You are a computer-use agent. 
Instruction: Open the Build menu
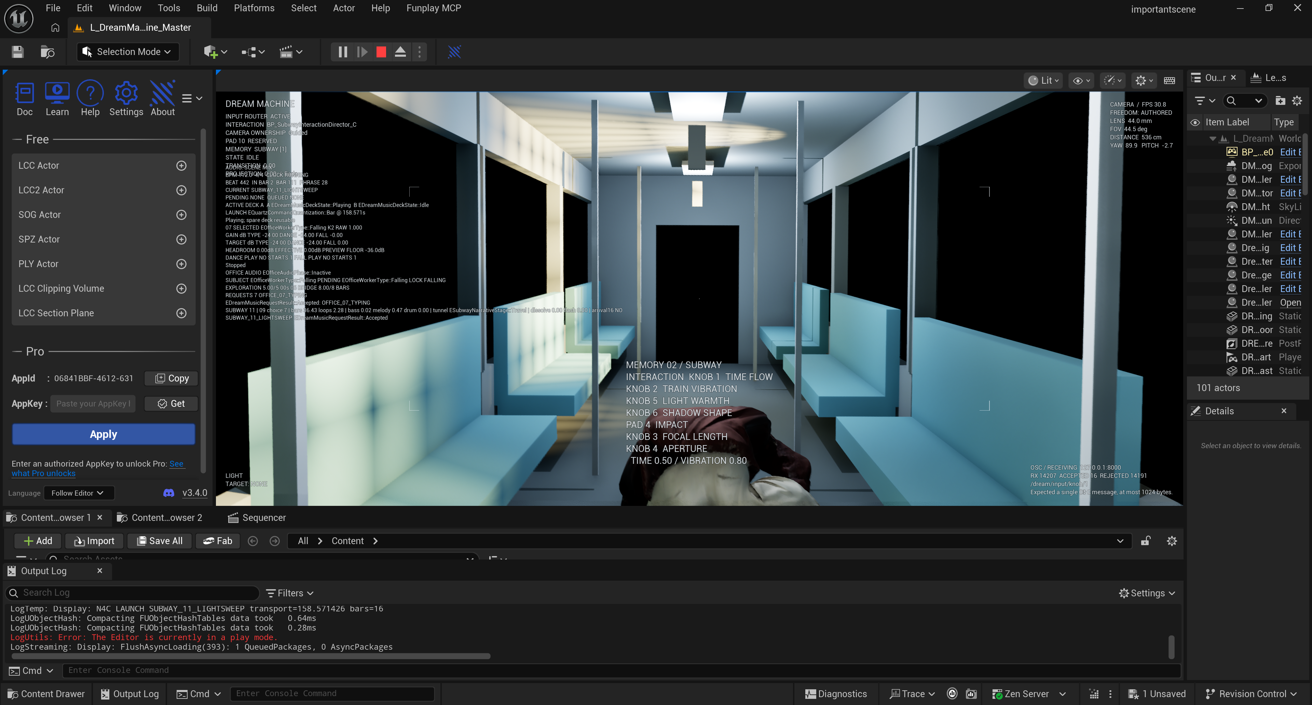(x=207, y=8)
